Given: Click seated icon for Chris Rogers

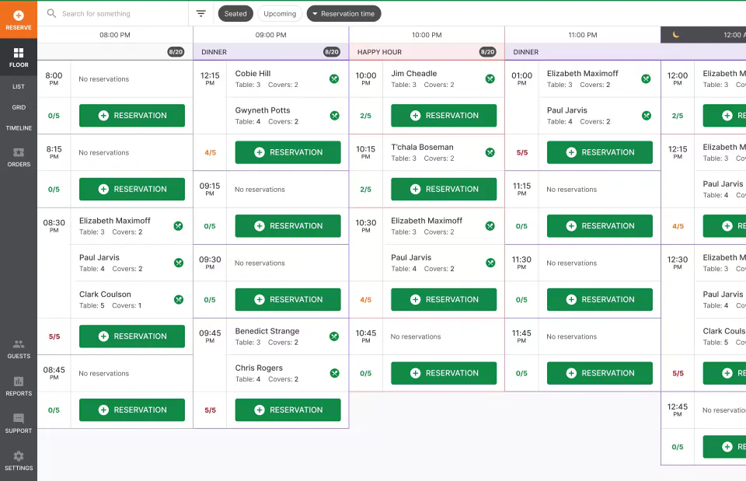Looking at the screenshot, I should (334, 374).
